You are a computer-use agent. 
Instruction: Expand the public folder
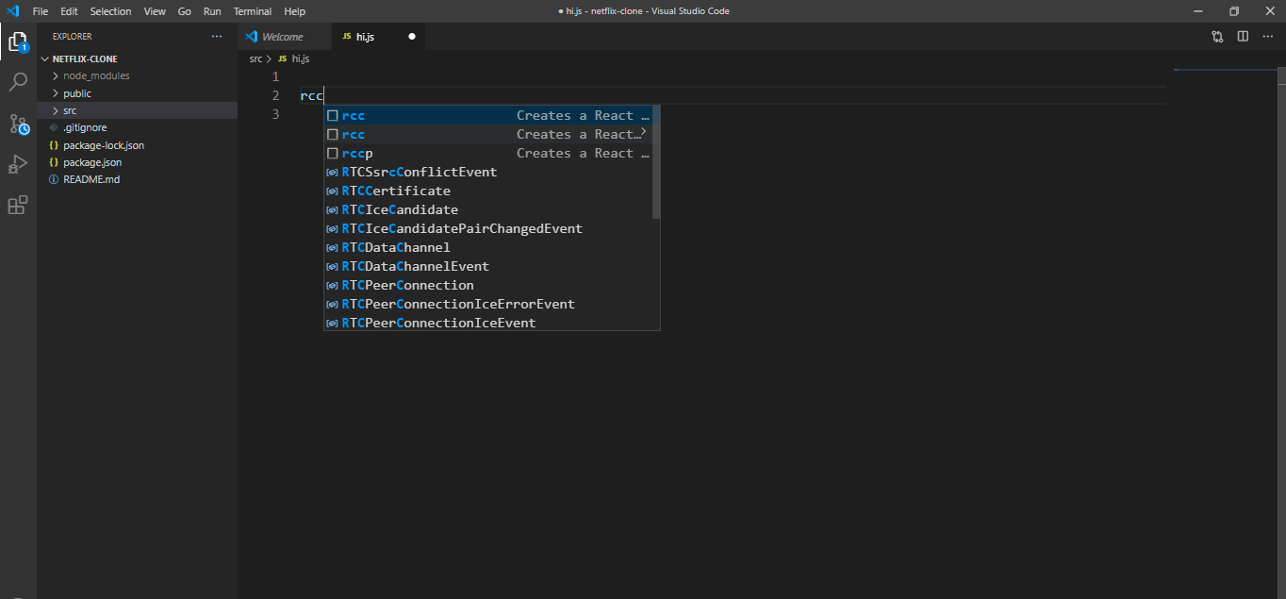coord(80,92)
